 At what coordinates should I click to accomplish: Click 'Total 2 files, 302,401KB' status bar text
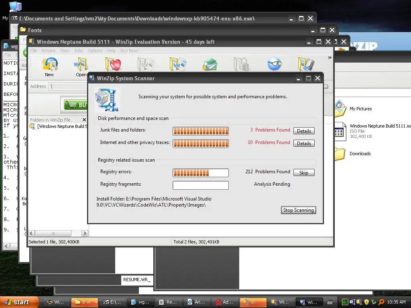(x=196, y=242)
